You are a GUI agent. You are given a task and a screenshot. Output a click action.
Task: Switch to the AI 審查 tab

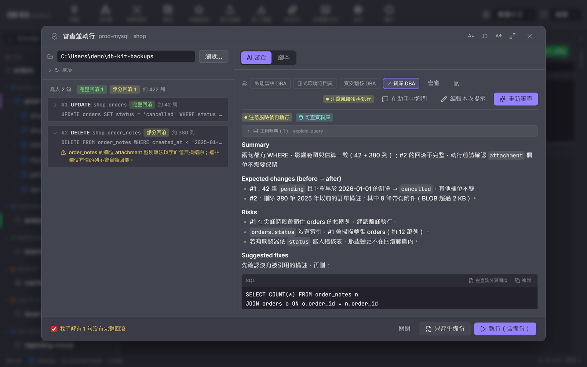[x=256, y=58]
